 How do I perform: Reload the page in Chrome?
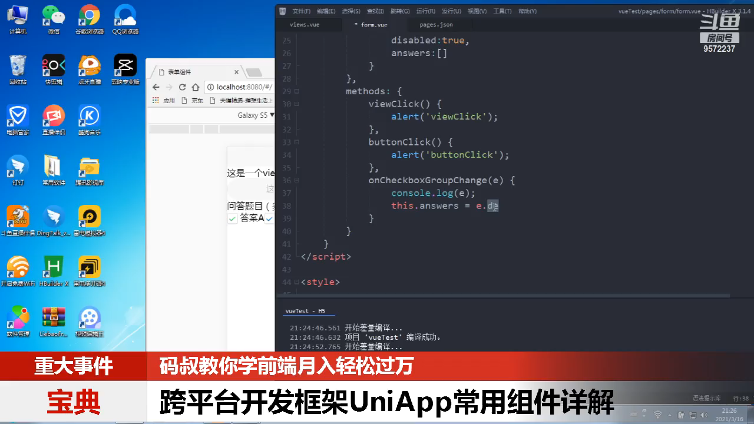(x=182, y=87)
